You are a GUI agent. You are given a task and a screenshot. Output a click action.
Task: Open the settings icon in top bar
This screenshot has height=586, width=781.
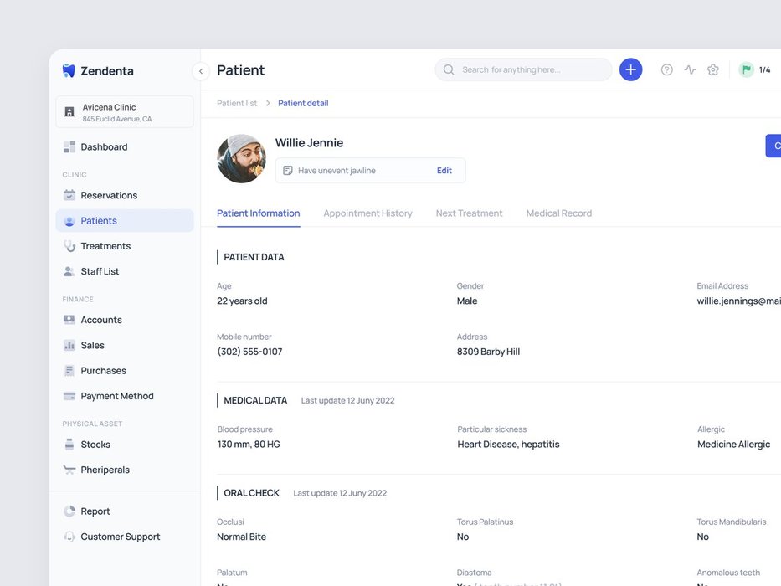tap(713, 70)
